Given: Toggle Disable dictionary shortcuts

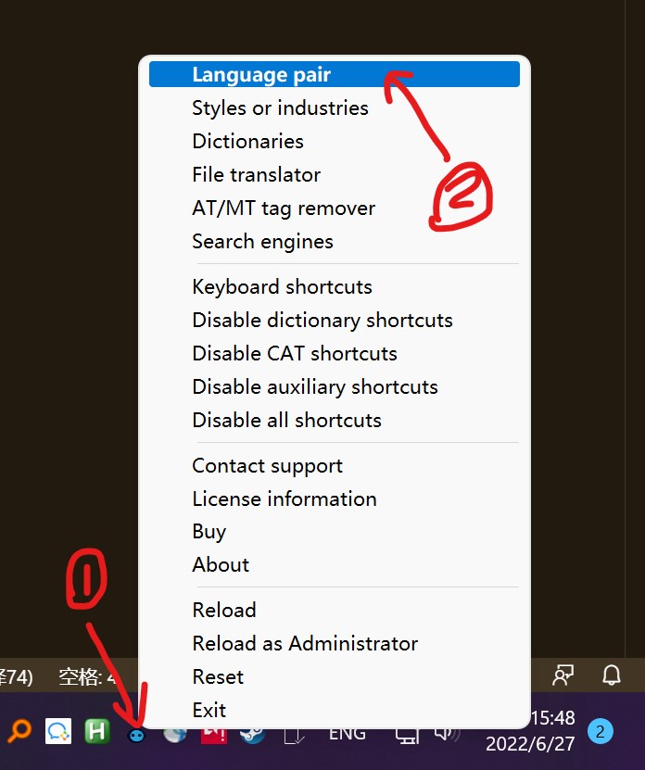Looking at the screenshot, I should [322, 321].
